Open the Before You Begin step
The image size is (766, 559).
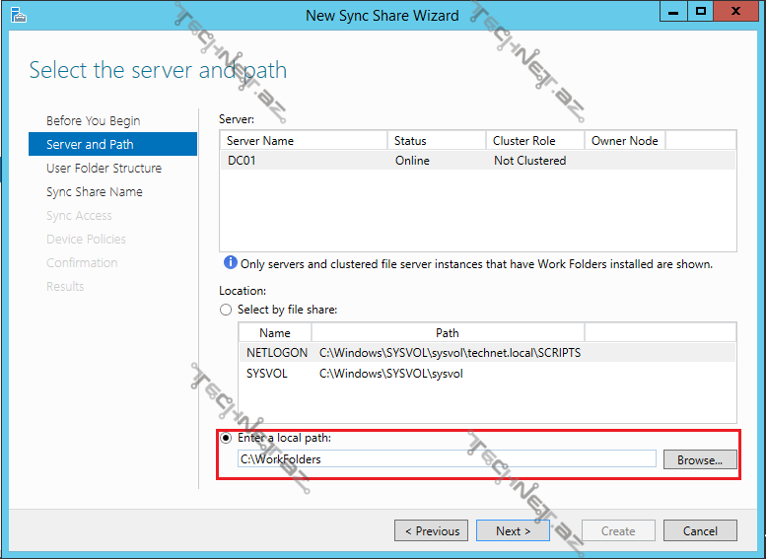click(94, 120)
